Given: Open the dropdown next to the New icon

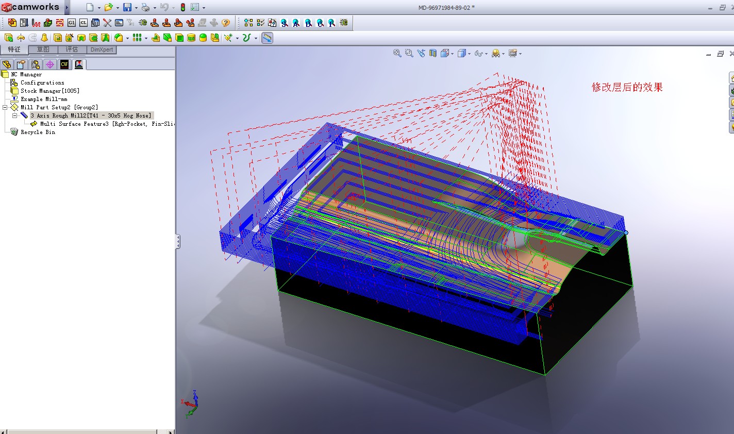Looking at the screenshot, I should [x=99, y=8].
